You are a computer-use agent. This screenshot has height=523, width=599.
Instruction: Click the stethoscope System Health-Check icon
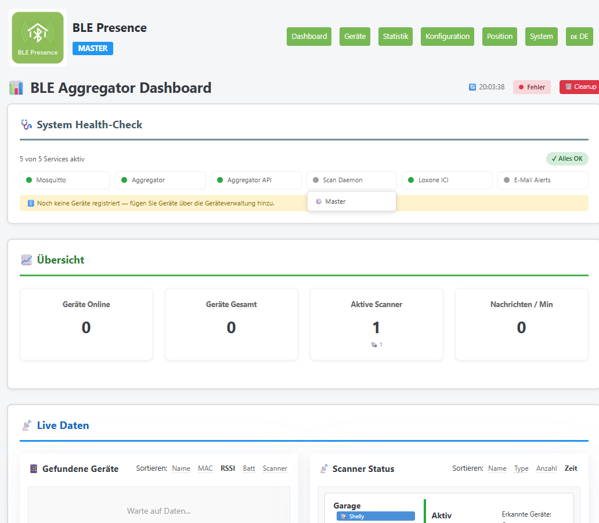point(26,124)
